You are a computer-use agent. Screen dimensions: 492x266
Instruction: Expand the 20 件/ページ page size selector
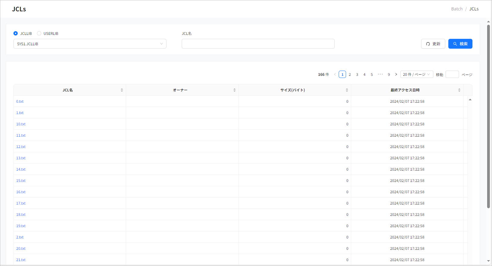point(417,75)
